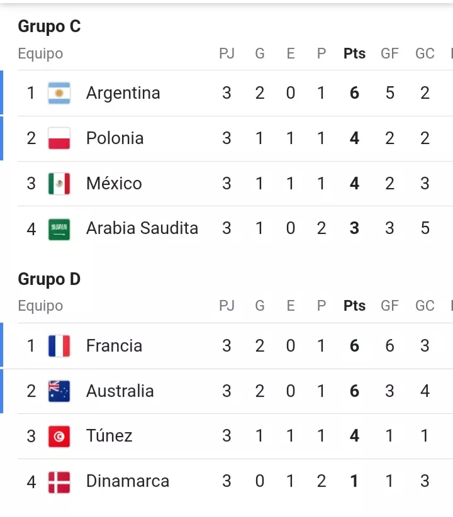Tap the Mexico flag icon
This screenshot has height=517, width=453.
(x=59, y=184)
